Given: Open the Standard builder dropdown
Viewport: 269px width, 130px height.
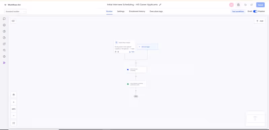Looking at the screenshot, I should pyautogui.click(x=15, y=12).
